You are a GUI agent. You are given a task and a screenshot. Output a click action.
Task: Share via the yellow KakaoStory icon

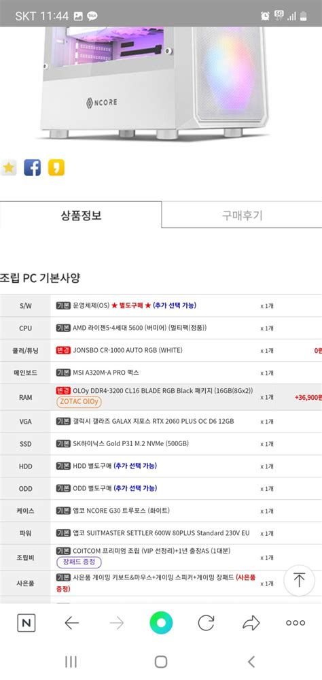click(x=56, y=167)
